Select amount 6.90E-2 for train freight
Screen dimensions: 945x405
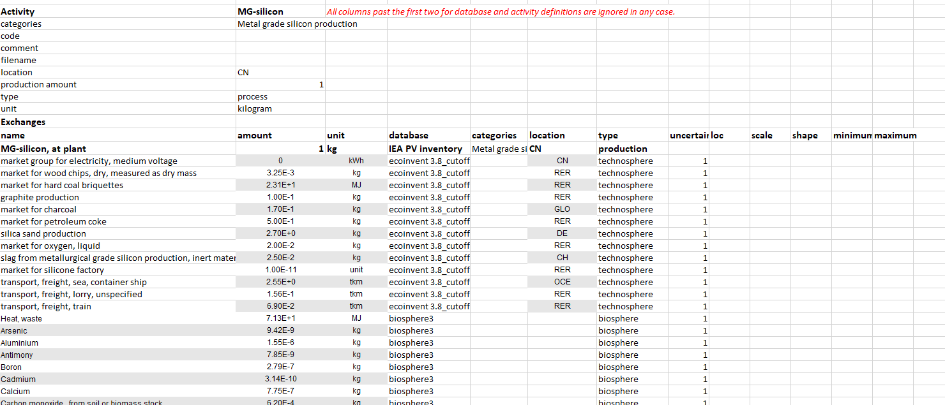280,306
